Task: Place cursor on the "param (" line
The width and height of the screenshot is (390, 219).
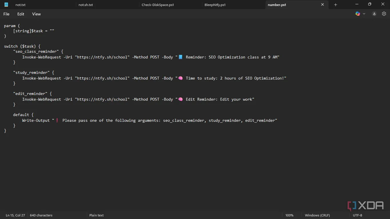Action: pyautogui.click(x=12, y=26)
